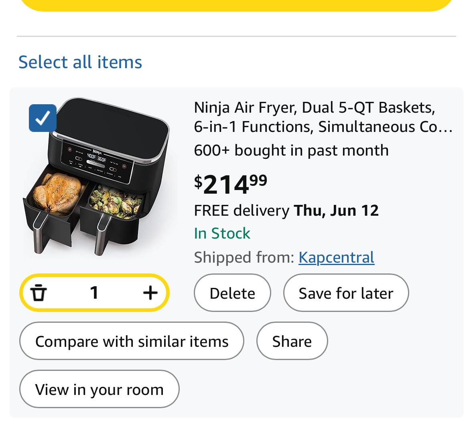This screenshot has width=473, height=425.
Task: Click the quantity number 1 field
Action: click(x=94, y=293)
